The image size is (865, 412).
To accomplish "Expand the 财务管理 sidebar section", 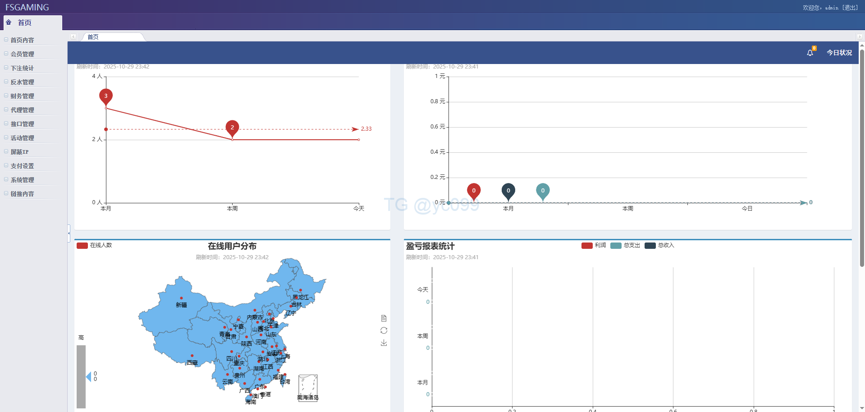I will pyautogui.click(x=23, y=96).
